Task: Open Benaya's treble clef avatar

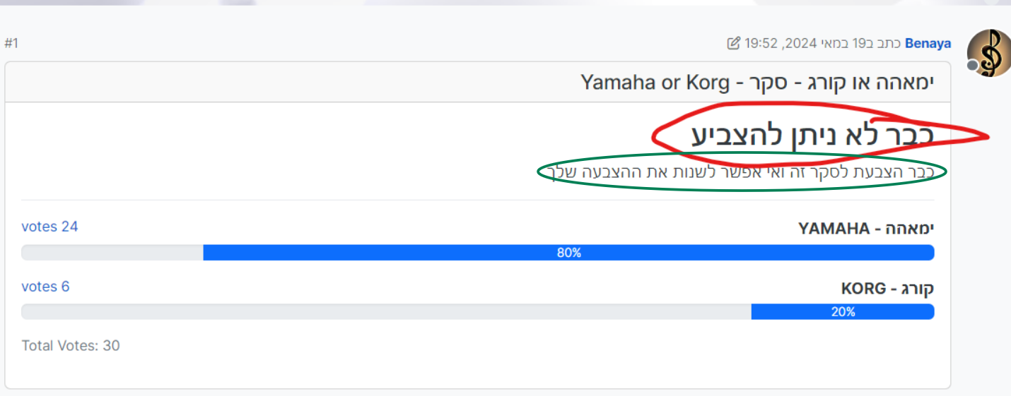Action: click(988, 54)
